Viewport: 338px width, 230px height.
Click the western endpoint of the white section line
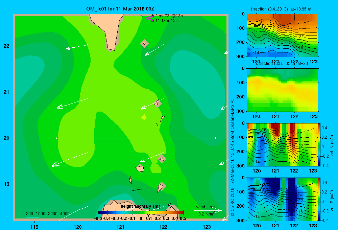[56, 138]
